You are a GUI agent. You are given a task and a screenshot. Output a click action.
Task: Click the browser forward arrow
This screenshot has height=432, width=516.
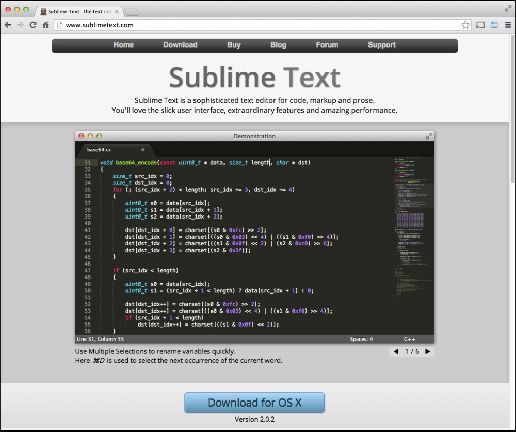[x=21, y=25]
